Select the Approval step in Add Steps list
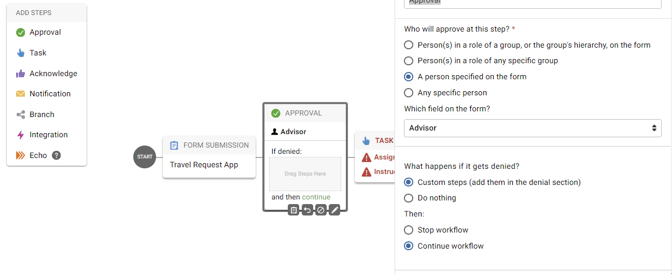The height and width of the screenshot is (274, 672). 45,32
